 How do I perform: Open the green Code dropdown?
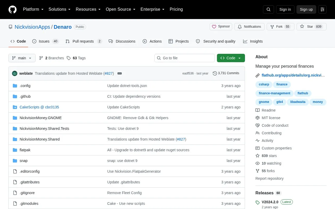tap(231, 58)
